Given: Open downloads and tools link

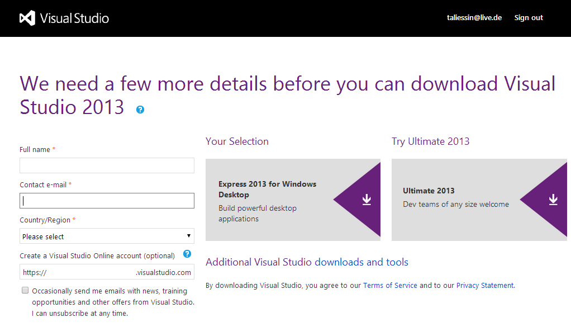Looking at the screenshot, I should click(x=361, y=262).
